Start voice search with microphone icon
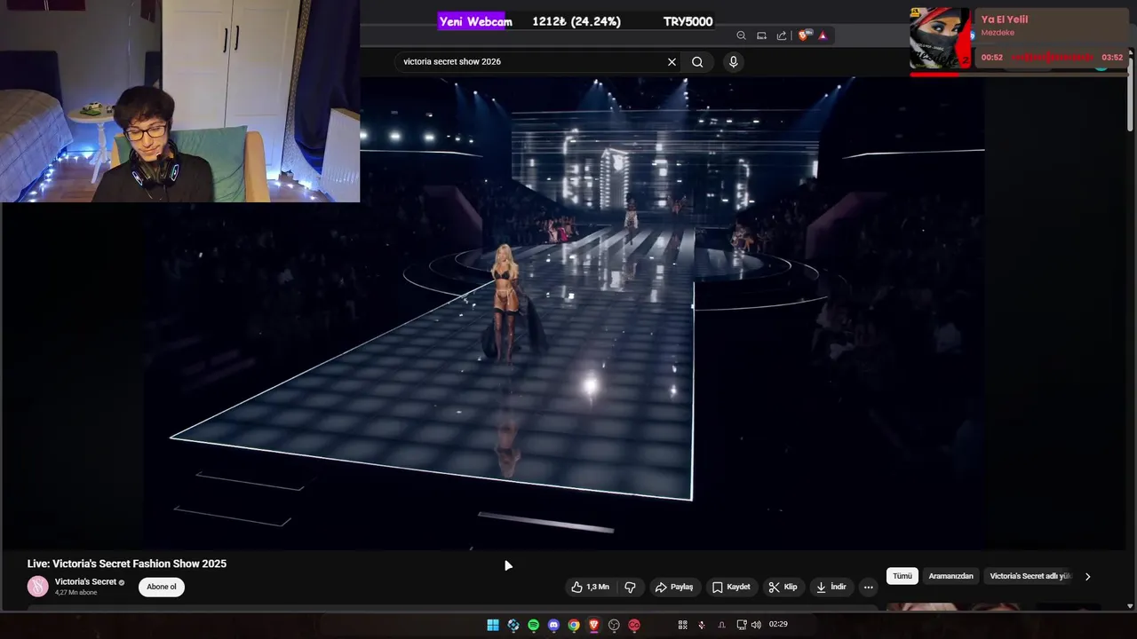The width and height of the screenshot is (1137, 639). click(733, 61)
